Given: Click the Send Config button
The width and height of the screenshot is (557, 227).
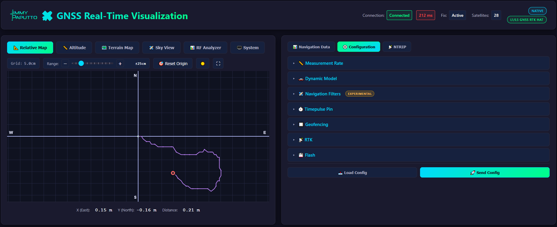Looking at the screenshot, I should [485, 173].
